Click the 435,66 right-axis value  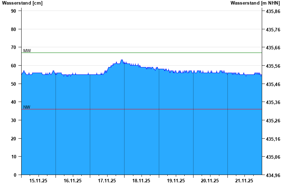click(x=273, y=48)
